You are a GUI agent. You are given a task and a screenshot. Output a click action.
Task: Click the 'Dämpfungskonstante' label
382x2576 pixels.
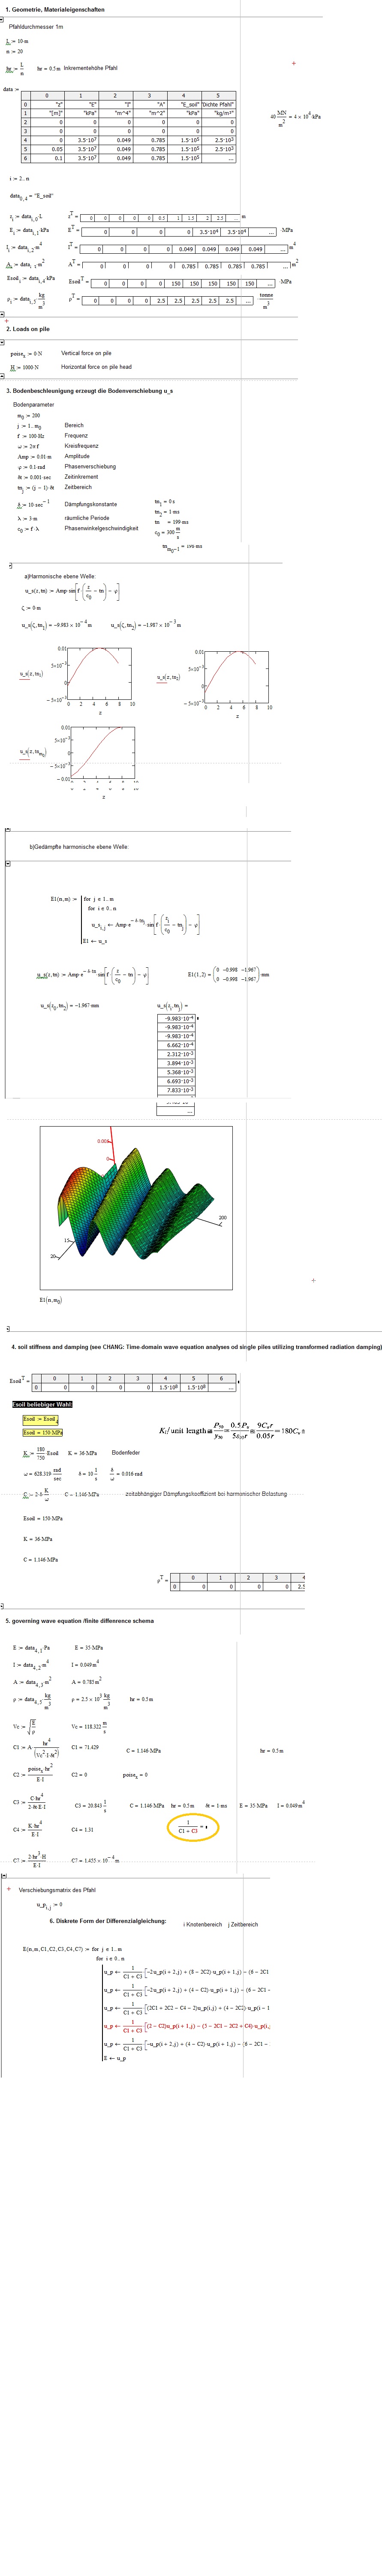[91, 504]
